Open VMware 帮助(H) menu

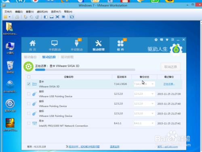point(68,12)
